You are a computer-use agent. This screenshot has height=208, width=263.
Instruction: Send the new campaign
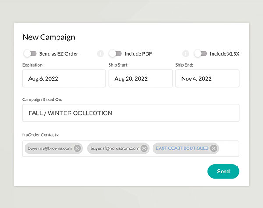[224, 171]
